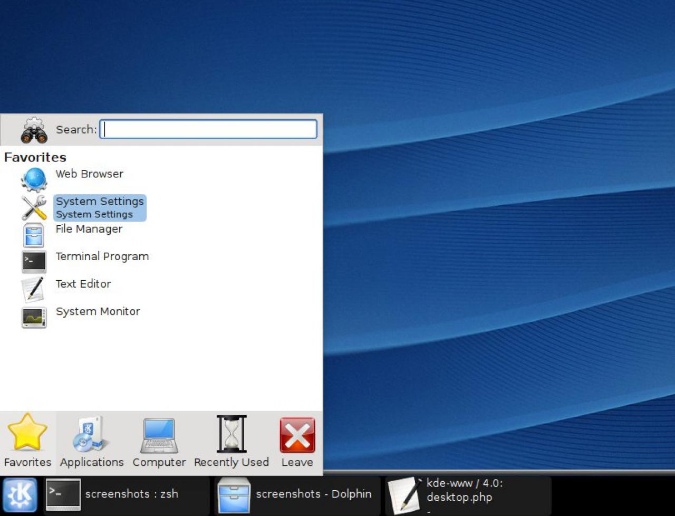
Task: Choose the Terminal Program entry label
Action: pos(102,256)
